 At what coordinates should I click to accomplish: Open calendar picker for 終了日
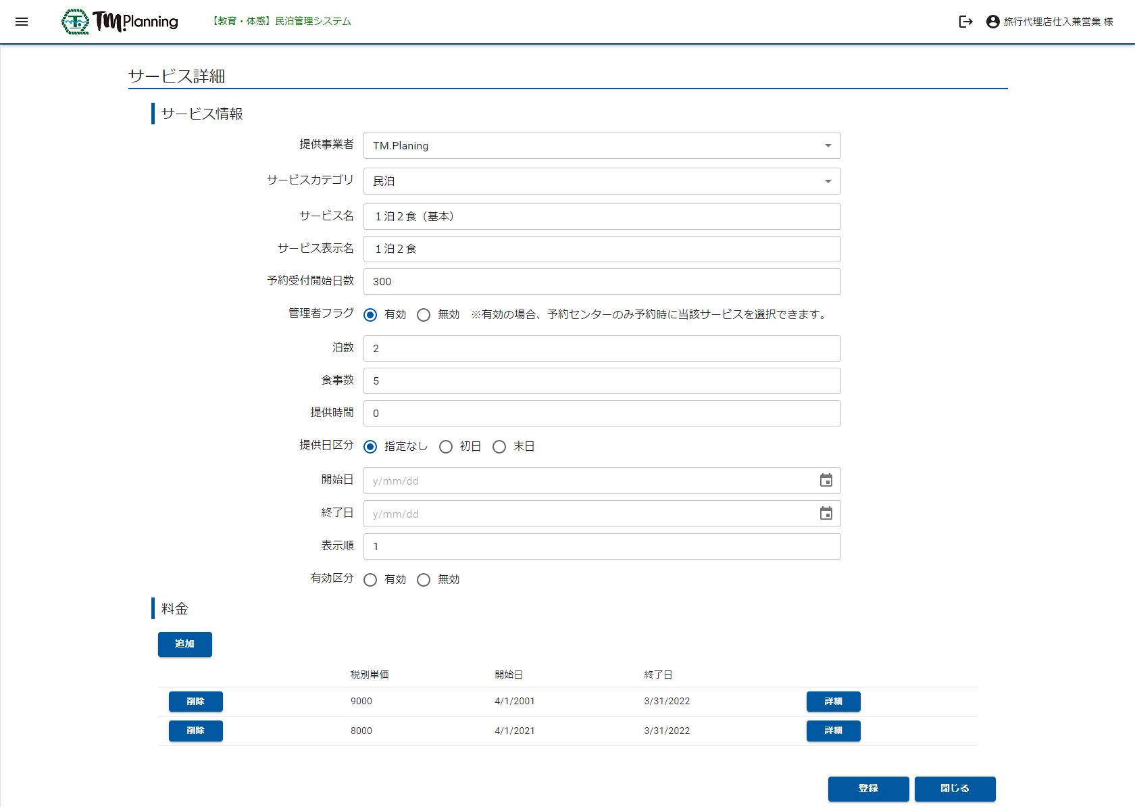[x=826, y=514]
